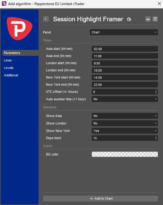
Task: Open the BG color swatch picker
Action: [125, 154]
